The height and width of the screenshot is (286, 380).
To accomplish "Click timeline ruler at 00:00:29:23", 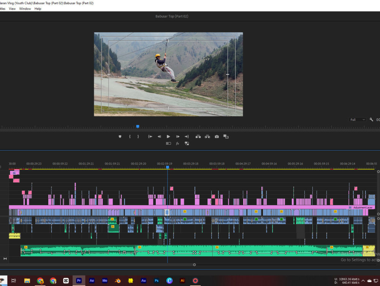I will pos(34,164).
